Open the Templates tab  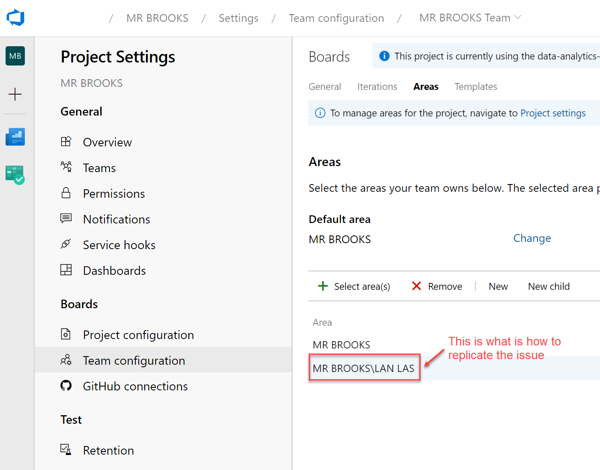click(x=475, y=86)
